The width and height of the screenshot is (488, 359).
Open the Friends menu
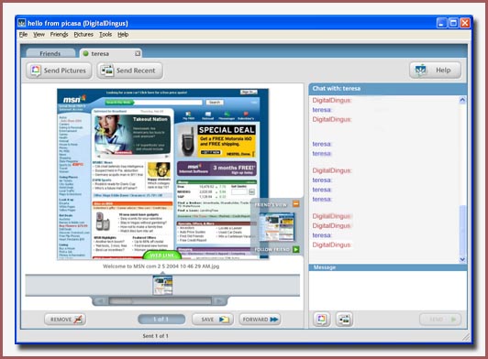59,35
